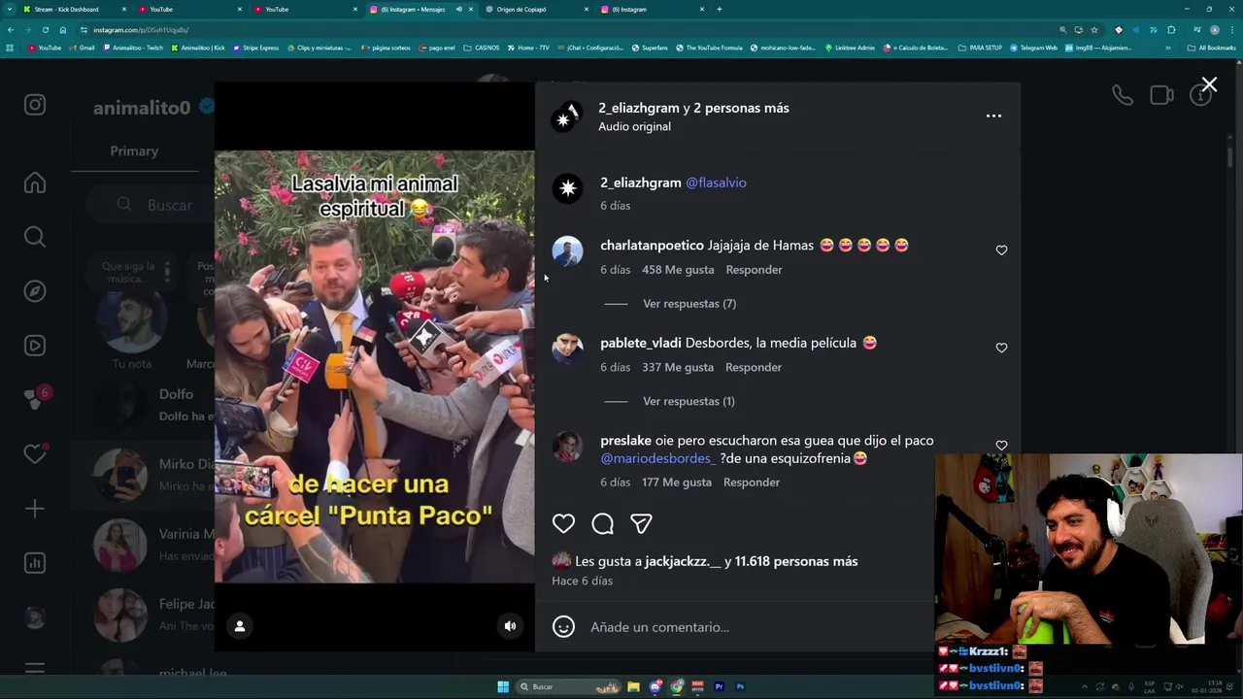Screen dimensions: 1243x699
Task: Switch to the 'Origen de Copiapó' browser tab
Action: coord(535,10)
